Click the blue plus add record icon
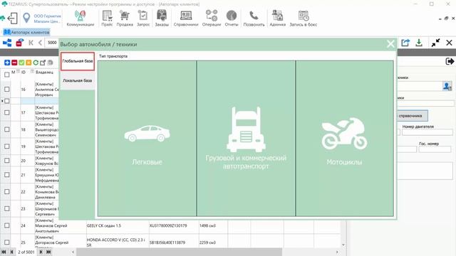 coord(7,63)
